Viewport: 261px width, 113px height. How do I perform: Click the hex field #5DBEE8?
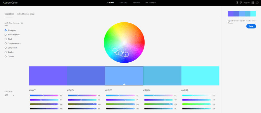pos(161,90)
